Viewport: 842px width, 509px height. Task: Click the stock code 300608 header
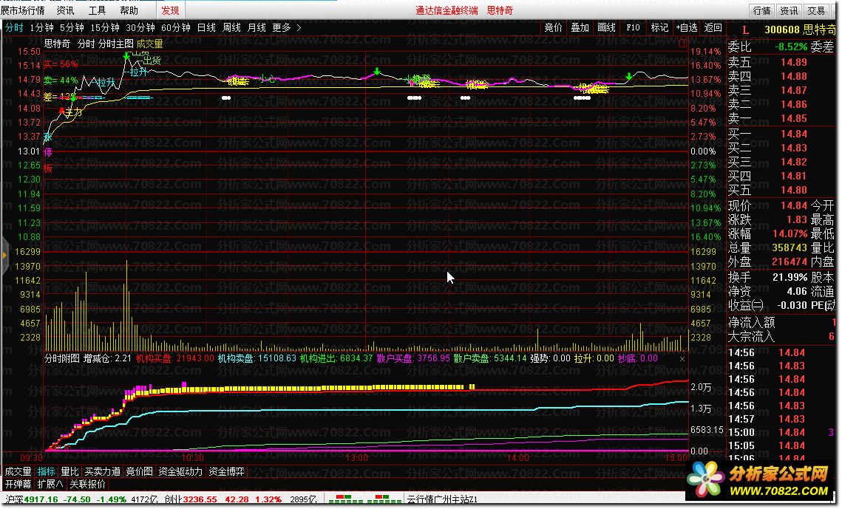782,30
